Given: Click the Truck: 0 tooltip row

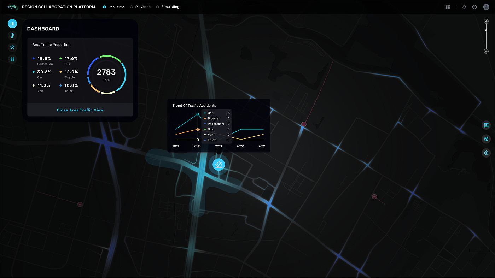Looking at the screenshot, I should pyautogui.click(x=217, y=140).
